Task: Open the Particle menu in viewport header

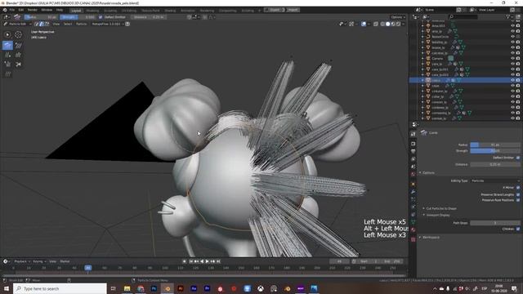Action: click(x=82, y=24)
